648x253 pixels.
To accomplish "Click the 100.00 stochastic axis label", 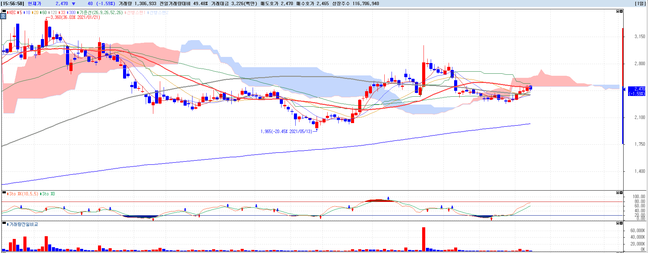I will tap(639, 196).
